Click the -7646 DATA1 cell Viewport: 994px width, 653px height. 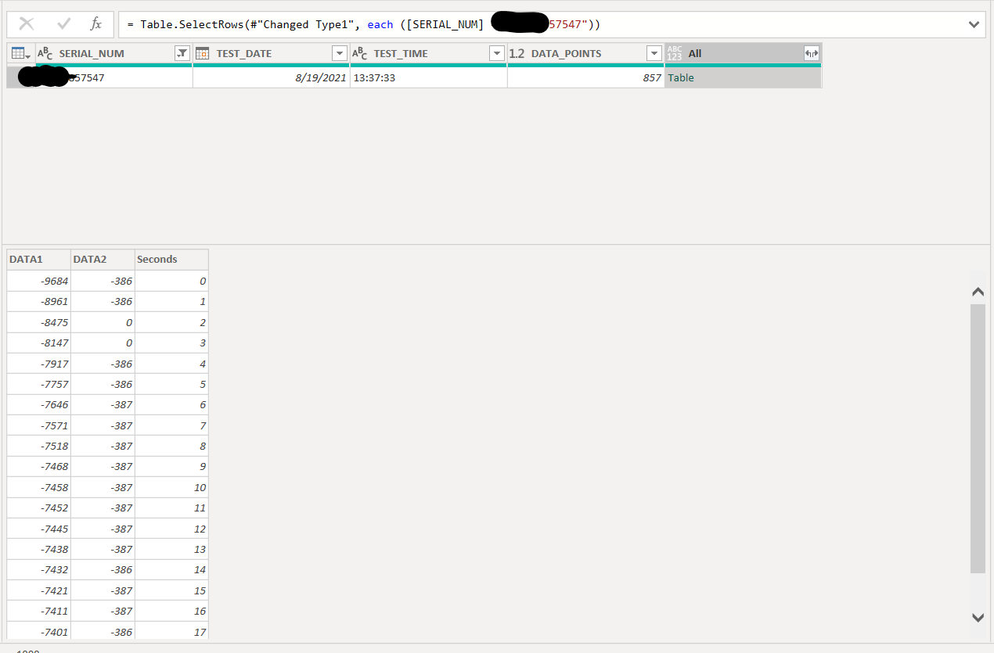(38, 405)
